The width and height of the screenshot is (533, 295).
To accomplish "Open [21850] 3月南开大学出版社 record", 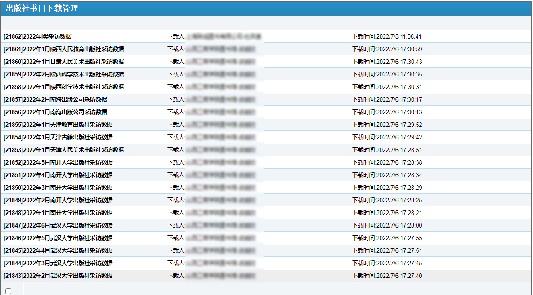I will (x=58, y=188).
